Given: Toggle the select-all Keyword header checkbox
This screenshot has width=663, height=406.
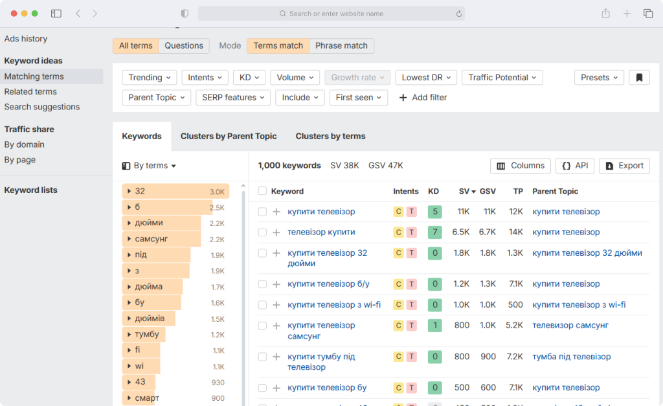Looking at the screenshot, I should pos(263,191).
